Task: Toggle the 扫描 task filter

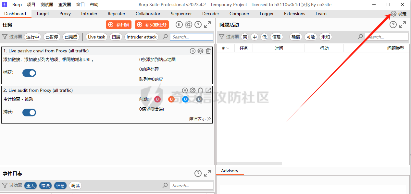Action: pos(116,37)
